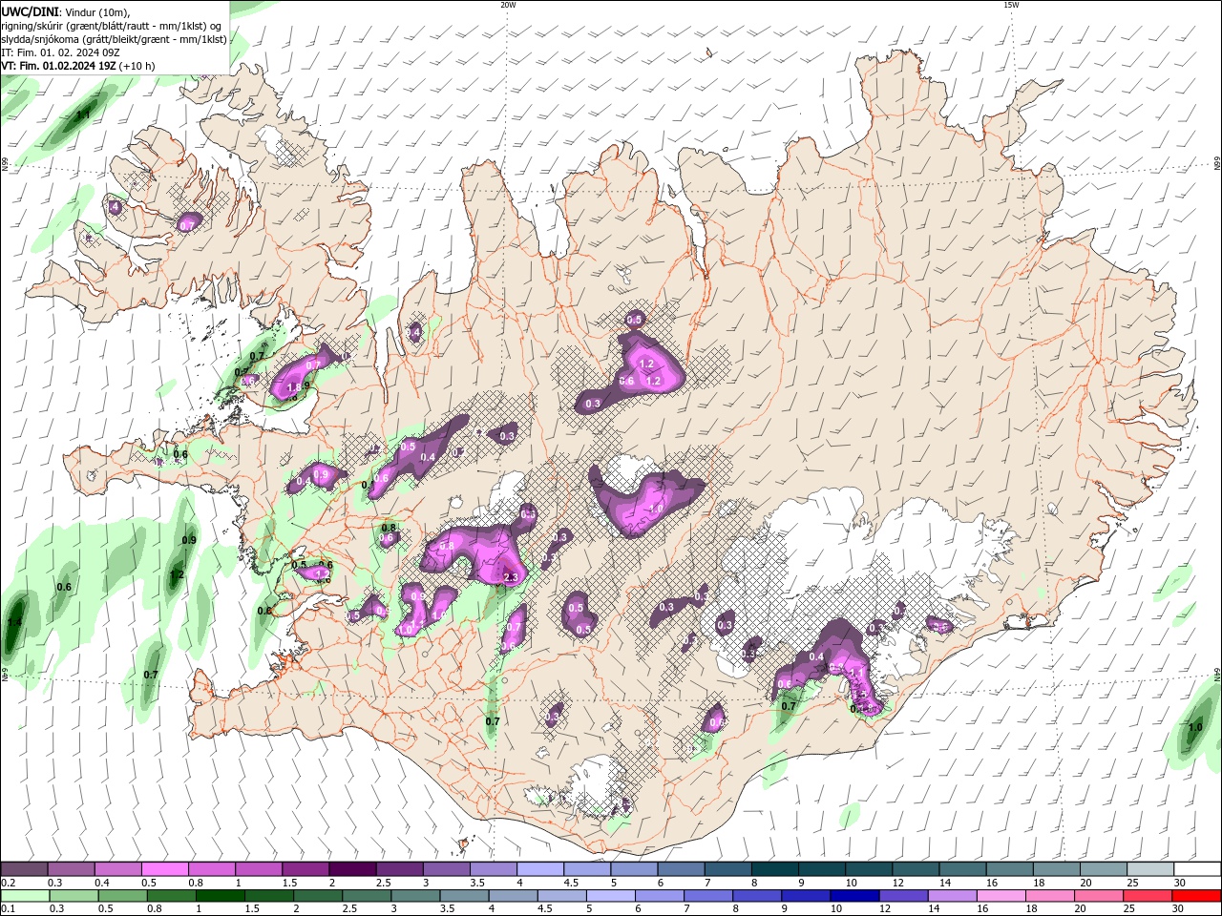Viewport: 1222px width, 916px height.
Task: Click the UWC/DINI title text
Action: click(28, 11)
